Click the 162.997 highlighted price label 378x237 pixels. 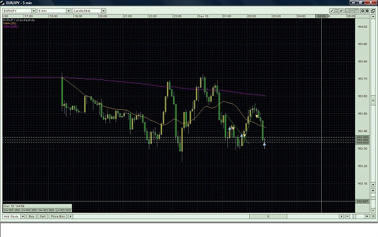point(362,201)
